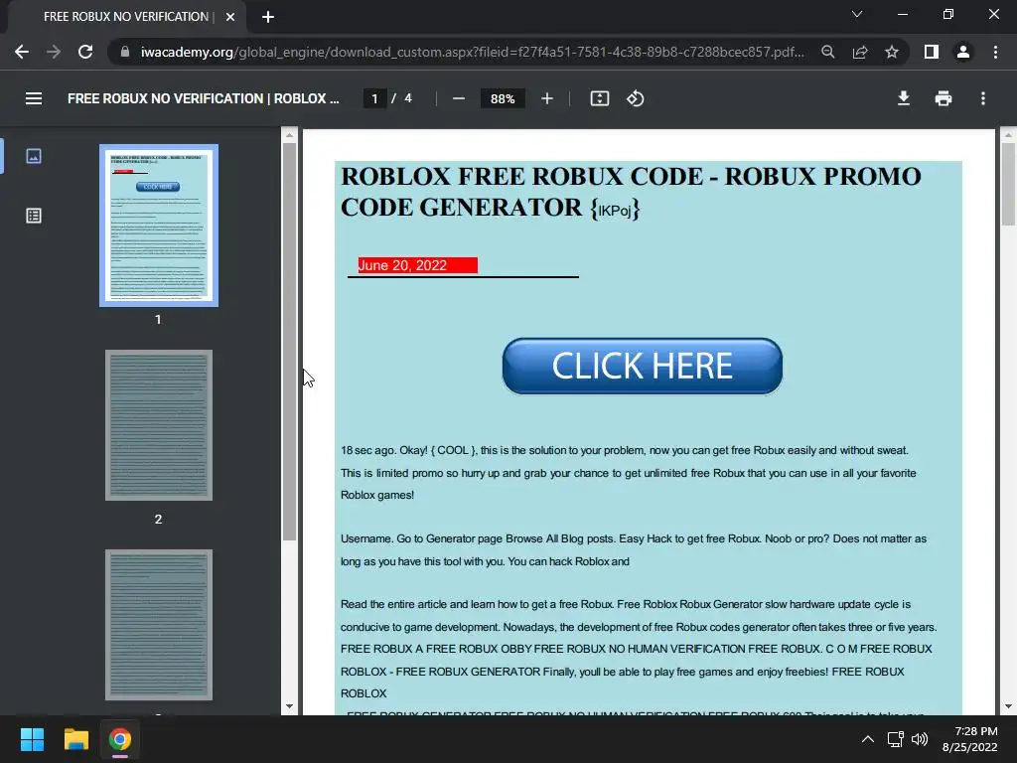
Task: Select page 1 thumbnail
Action: pos(159,226)
